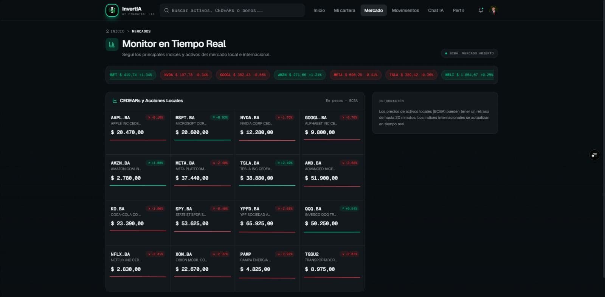Open the PAMP Pampa Energia card

(267, 268)
